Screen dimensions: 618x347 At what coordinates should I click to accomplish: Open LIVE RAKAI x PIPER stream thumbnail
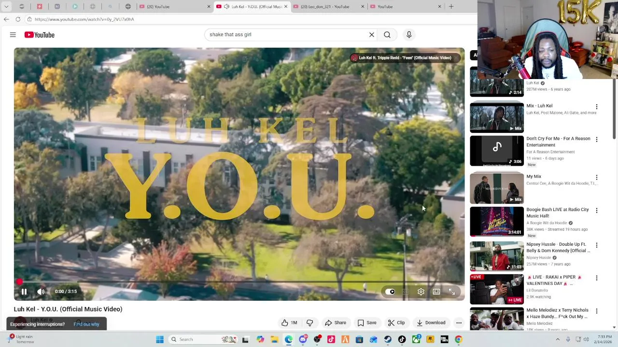coord(497,289)
